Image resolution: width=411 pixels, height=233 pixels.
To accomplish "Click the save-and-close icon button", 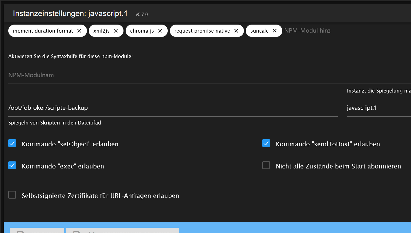I will pos(77,231).
